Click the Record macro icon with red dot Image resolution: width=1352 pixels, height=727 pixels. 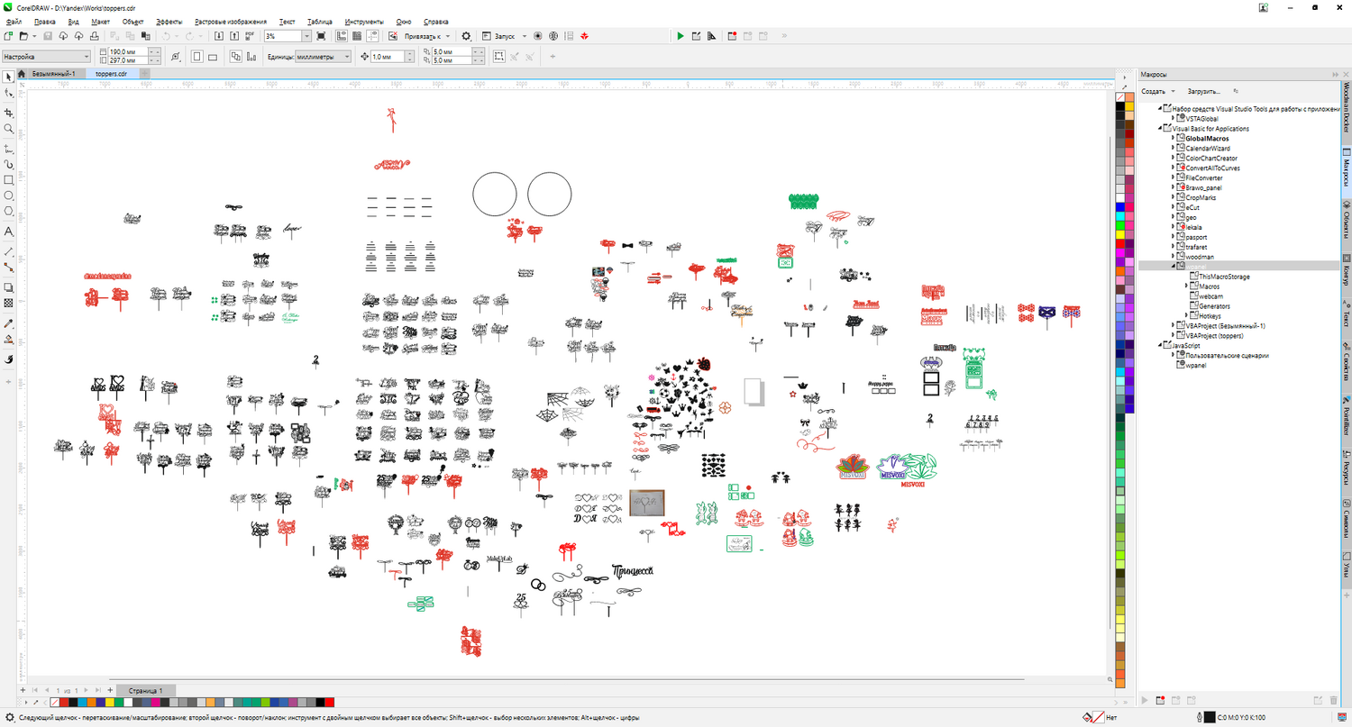(733, 36)
